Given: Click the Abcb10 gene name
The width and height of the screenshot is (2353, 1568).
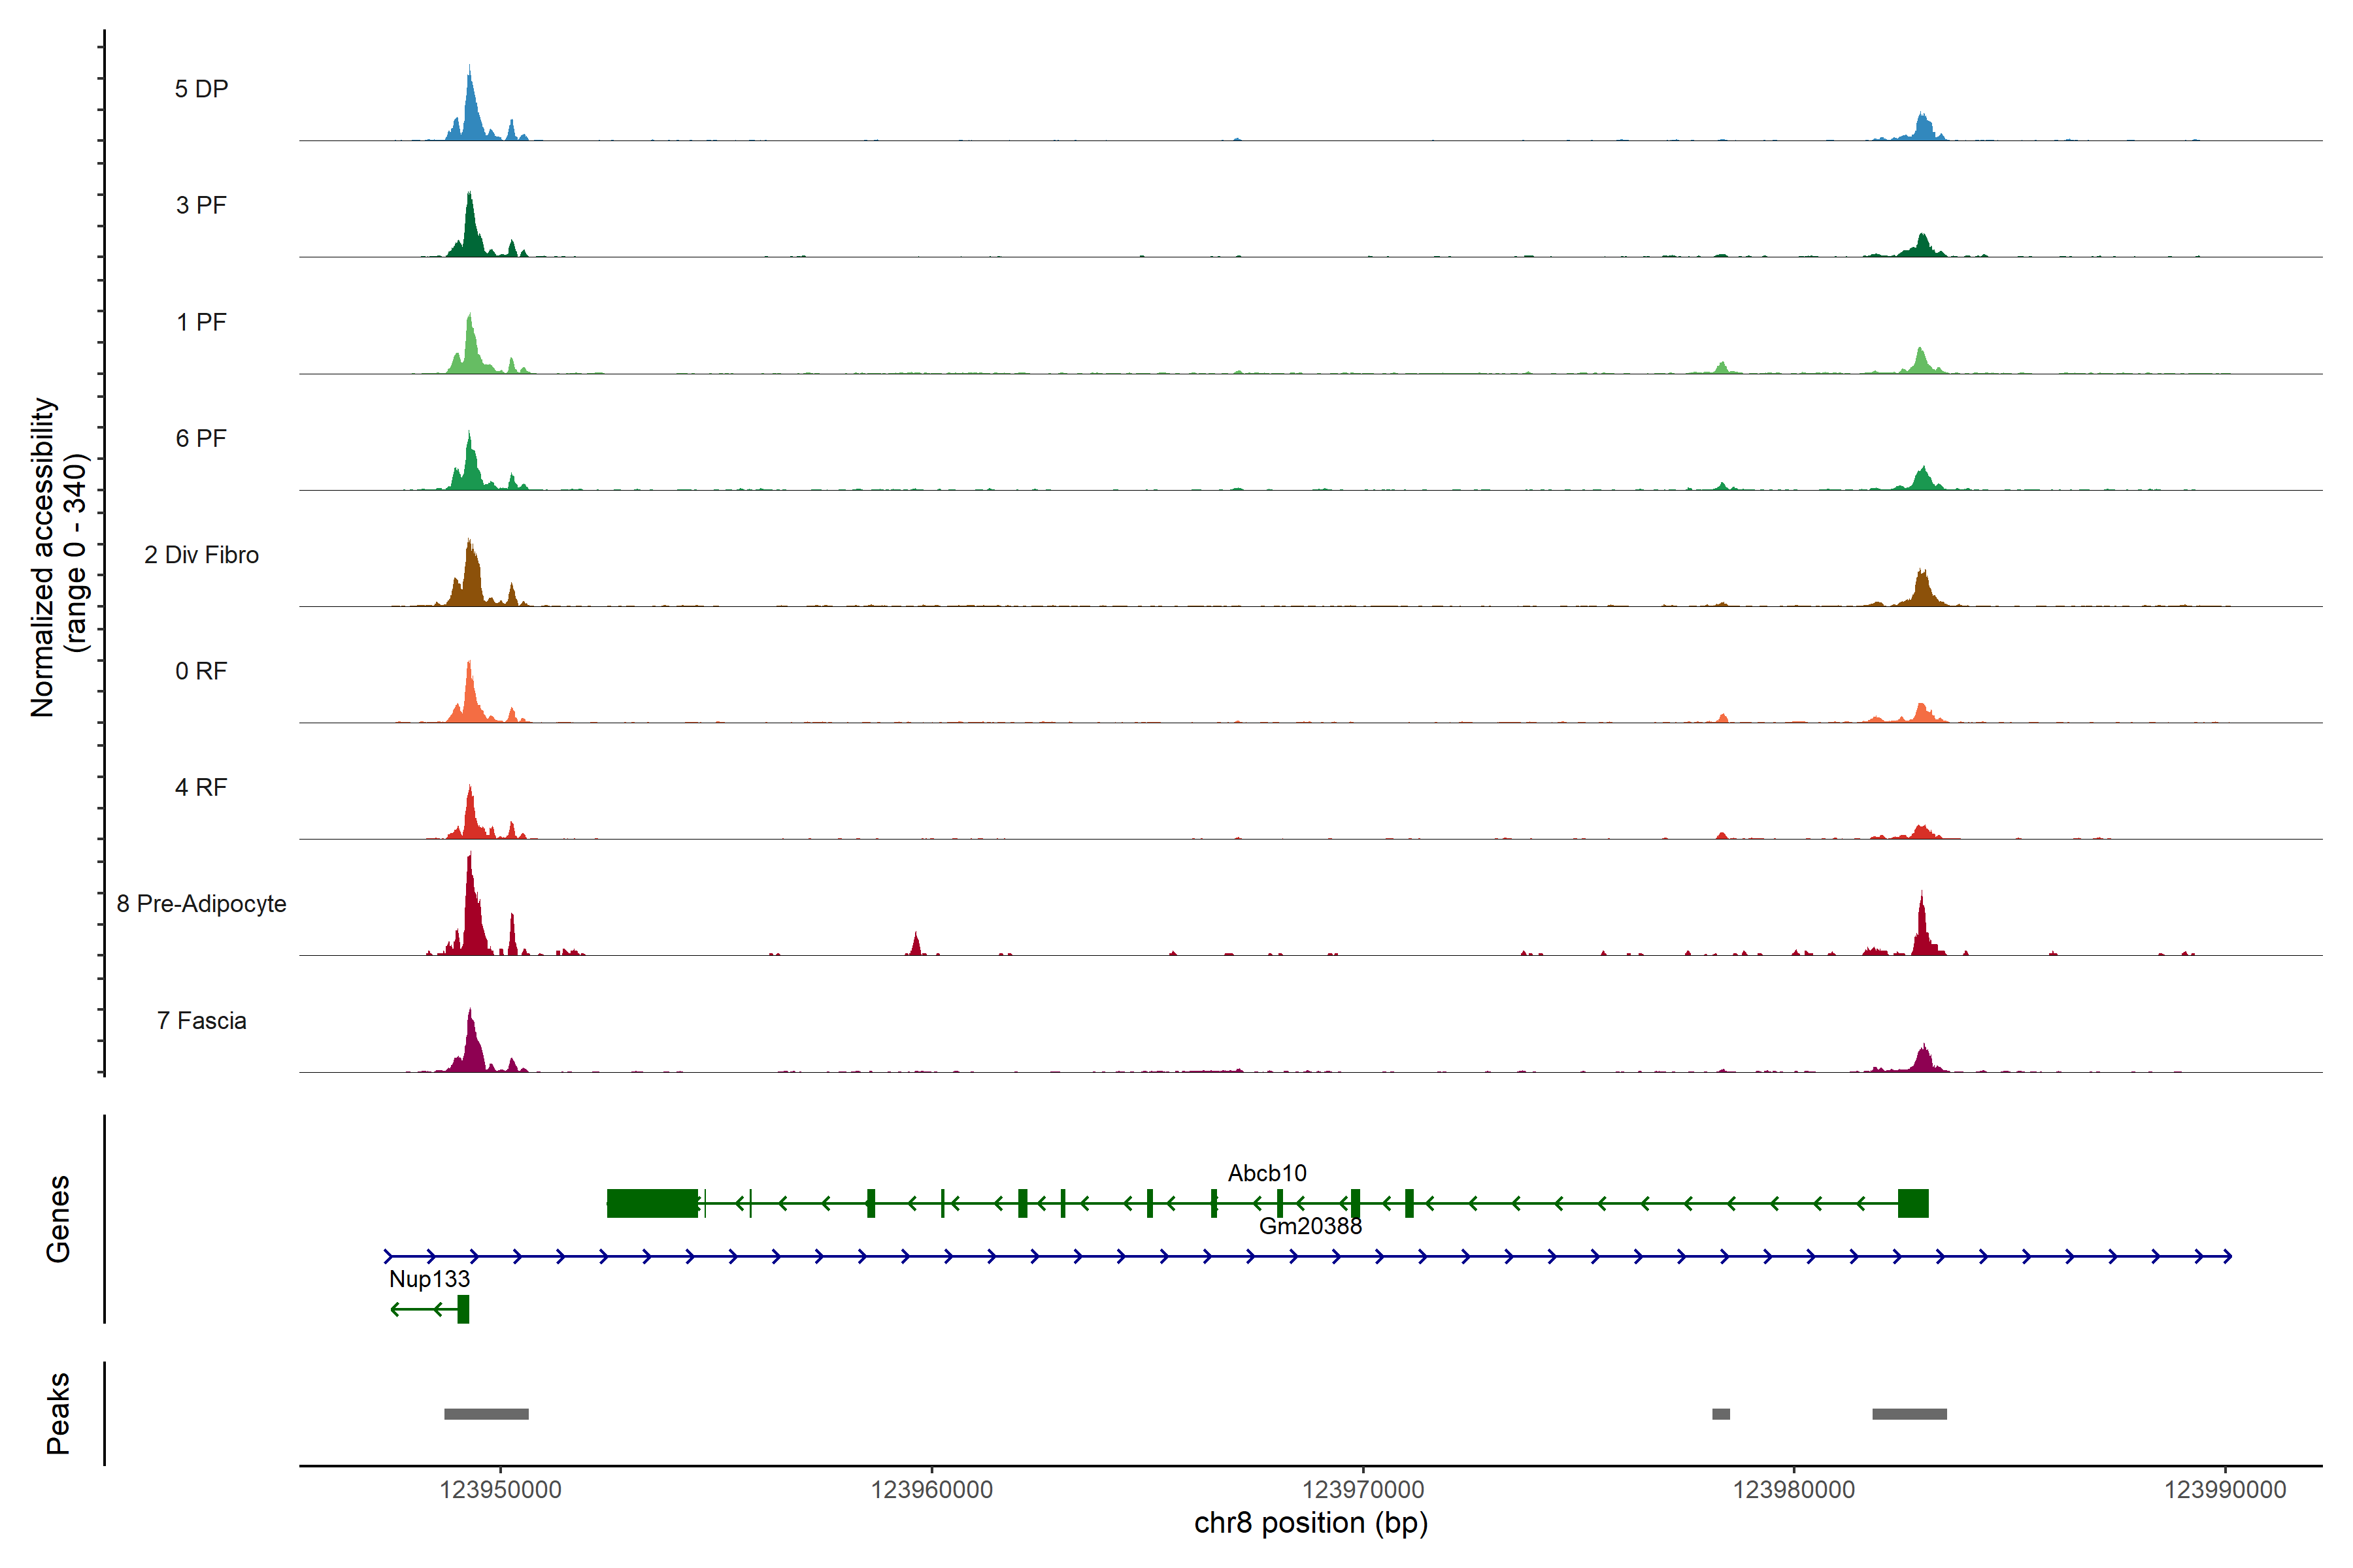Looking at the screenshot, I should [1267, 1173].
